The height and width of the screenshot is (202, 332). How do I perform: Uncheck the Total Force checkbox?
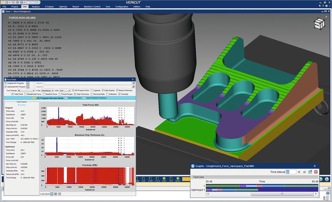click(x=12, y=94)
